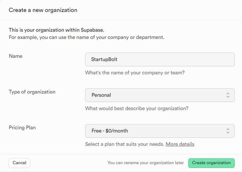Open the Type of organization dropdown
Viewport: 242px width, 172px height.
pos(160,95)
